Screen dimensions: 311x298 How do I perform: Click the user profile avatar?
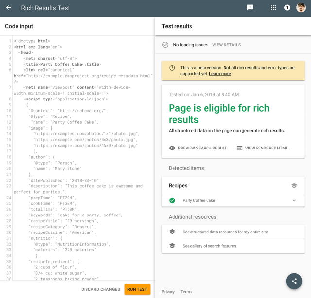click(x=301, y=8)
